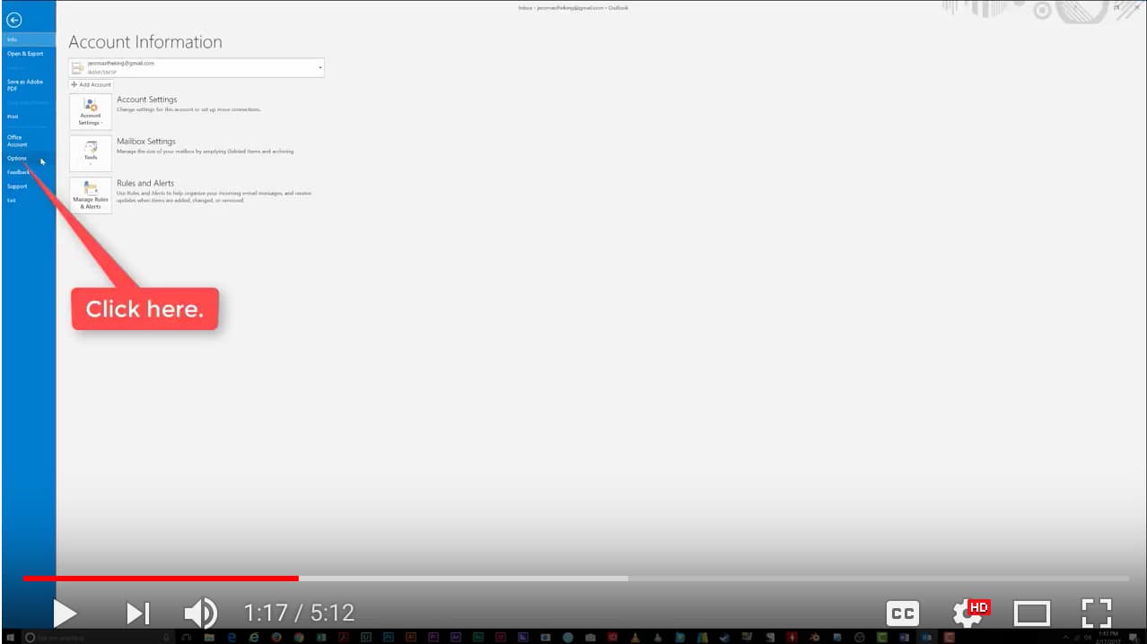1147x644 pixels.
Task: Click the Add Account button
Action: [x=92, y=84]
